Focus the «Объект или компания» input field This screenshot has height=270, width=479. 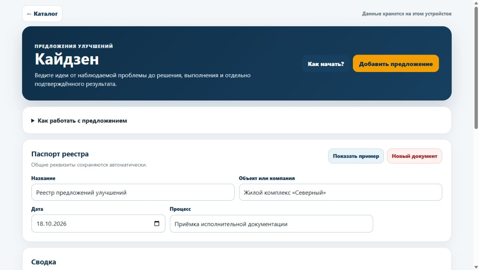click(x=340, y=192)
